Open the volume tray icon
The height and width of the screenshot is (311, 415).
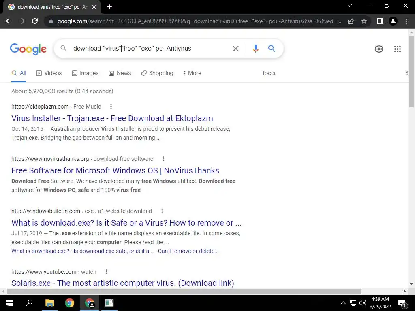click(363, 303)
